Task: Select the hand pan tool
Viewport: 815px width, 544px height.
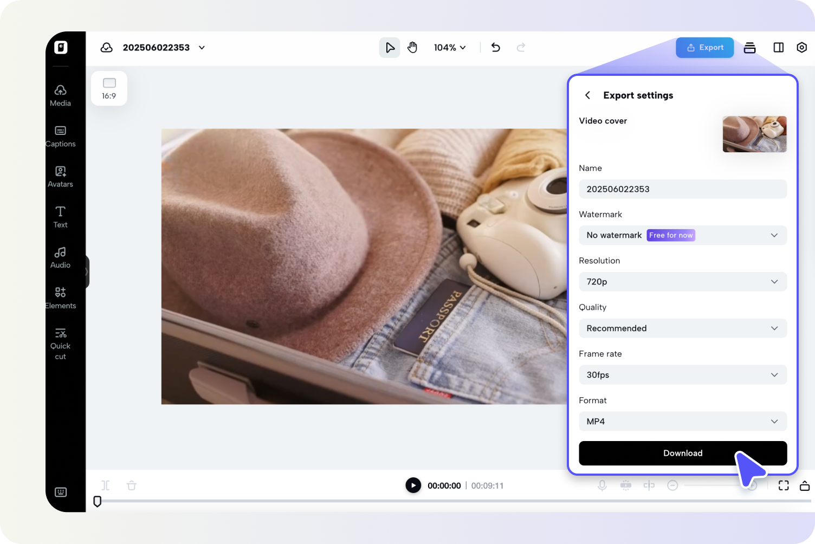Action: pos(412,47)
